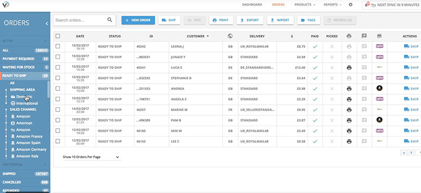Open the note icon for Lee C order
Screen dimensions: 421x193
click(x=364, y=141)
